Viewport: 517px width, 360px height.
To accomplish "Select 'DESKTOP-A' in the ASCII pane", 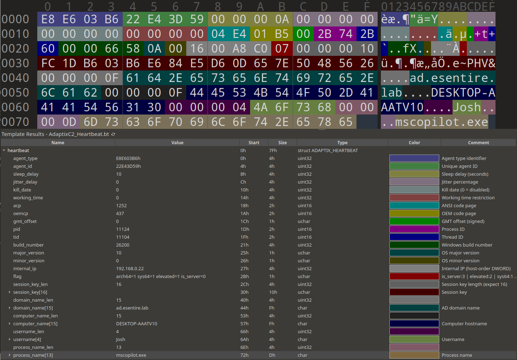I will [463, 93].
